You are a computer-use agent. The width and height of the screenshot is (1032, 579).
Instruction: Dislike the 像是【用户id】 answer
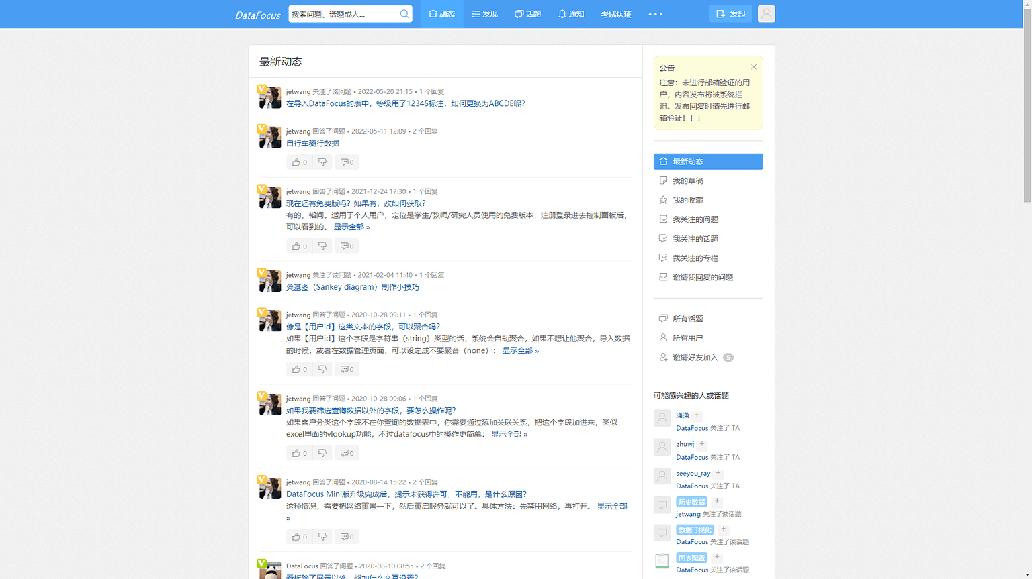click(322, 370)
